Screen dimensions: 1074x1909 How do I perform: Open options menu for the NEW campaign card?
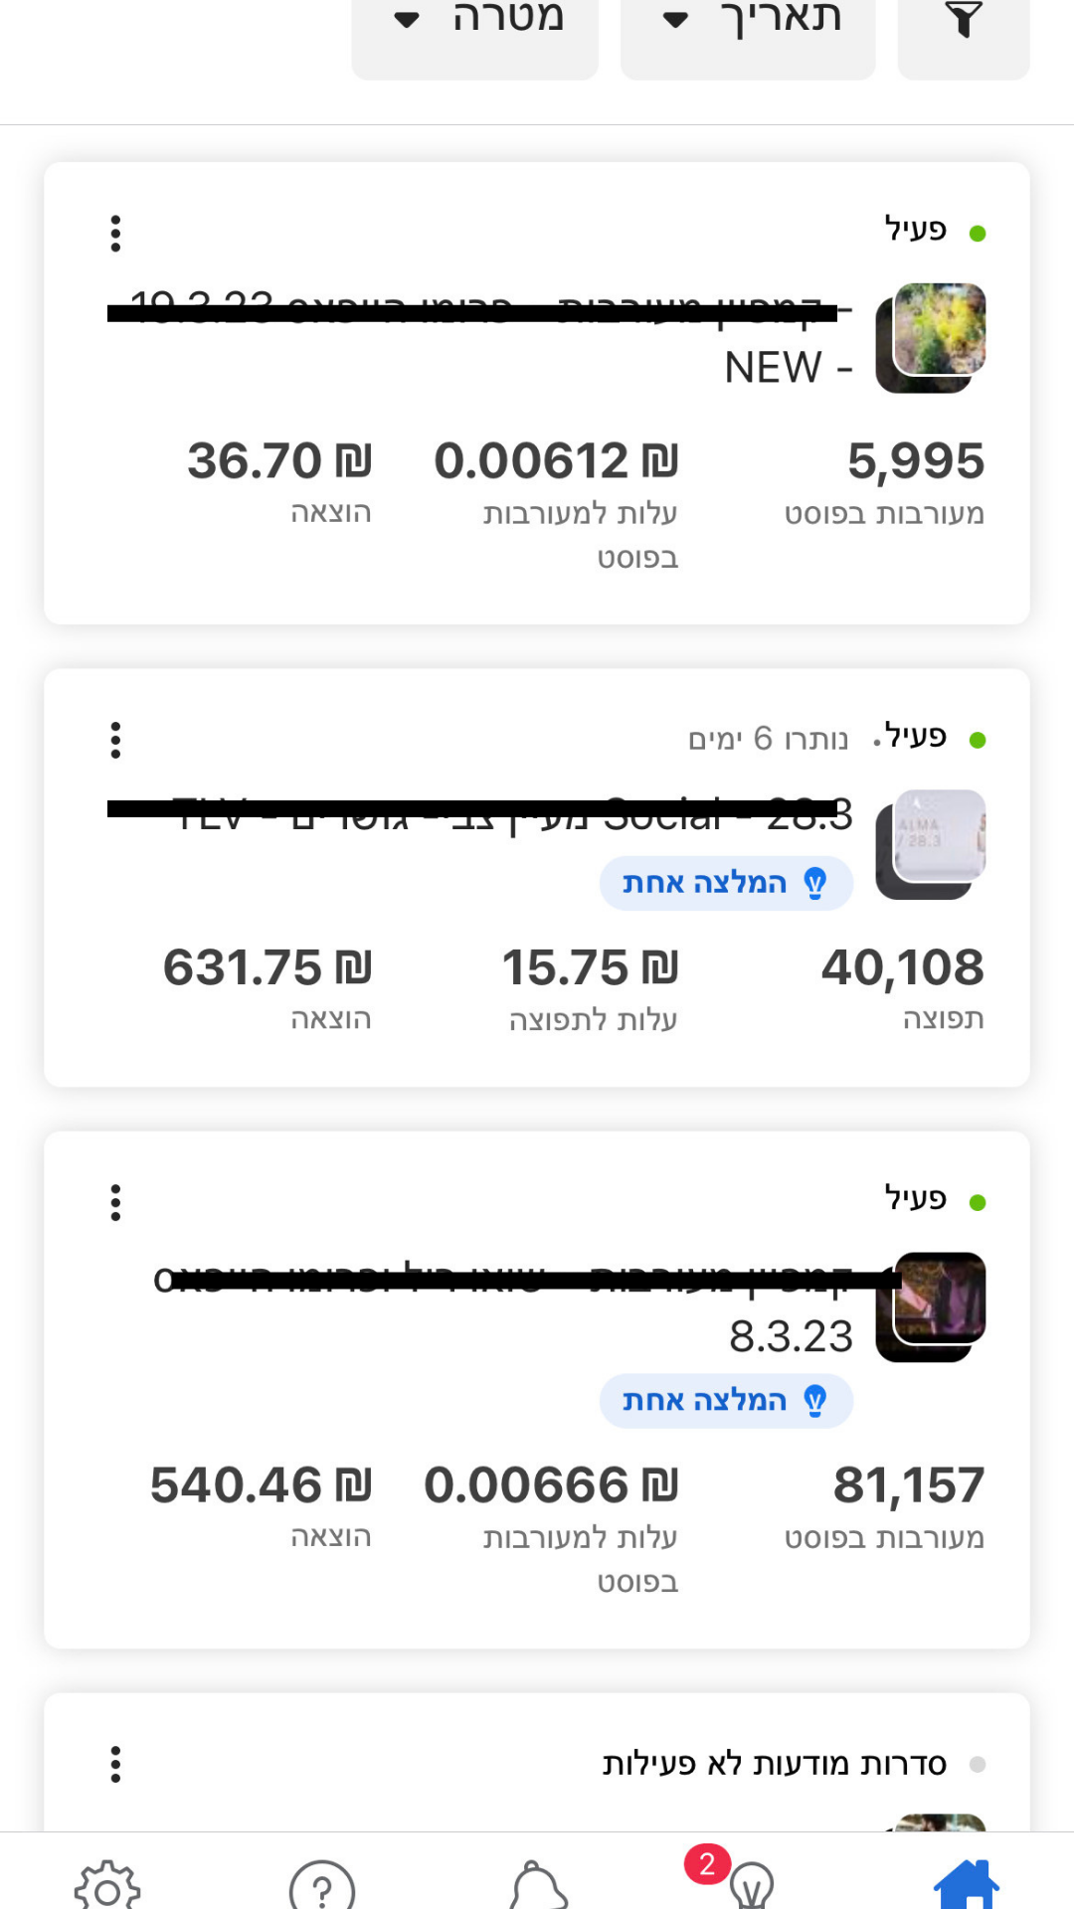click(x=115, y=234)
